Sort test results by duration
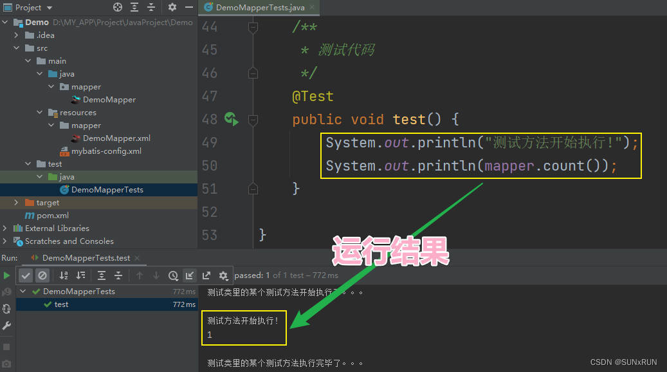The image size is (667, 372). pos(80,275)
